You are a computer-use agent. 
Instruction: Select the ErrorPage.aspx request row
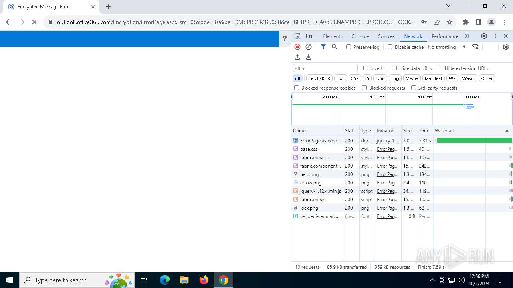(402, 141)
